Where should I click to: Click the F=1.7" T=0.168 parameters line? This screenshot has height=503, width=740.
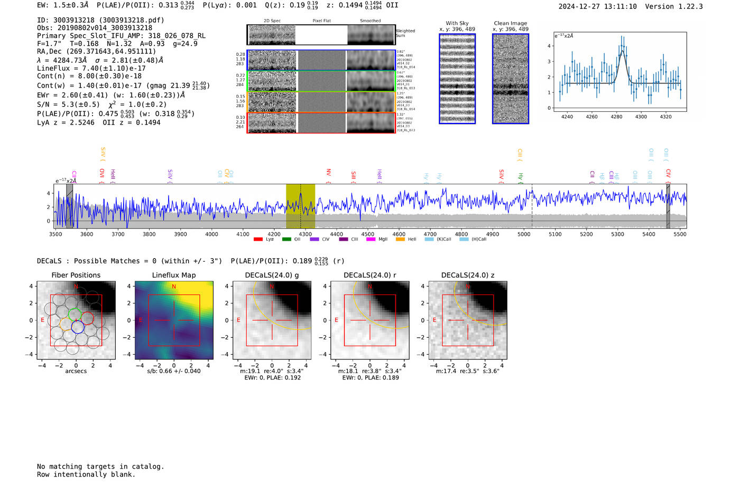click(x=117, y=44)
